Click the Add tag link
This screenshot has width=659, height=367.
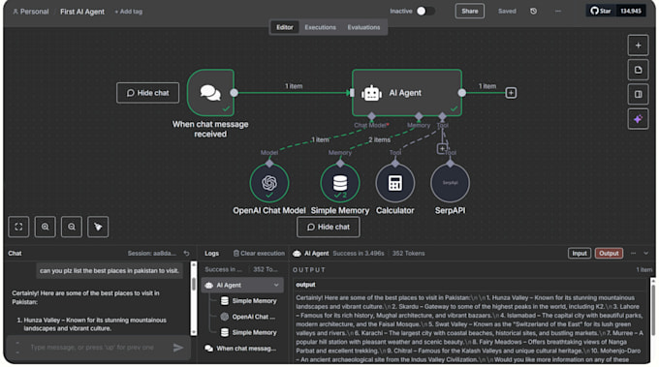(x=129, y=12)
